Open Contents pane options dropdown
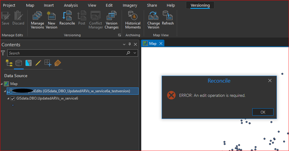 [x=124, y=44]
